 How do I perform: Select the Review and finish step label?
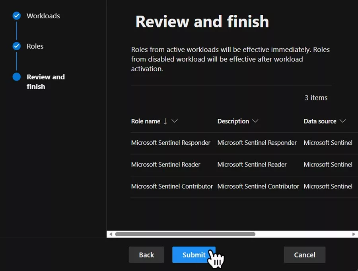click(x=46, y=82)
